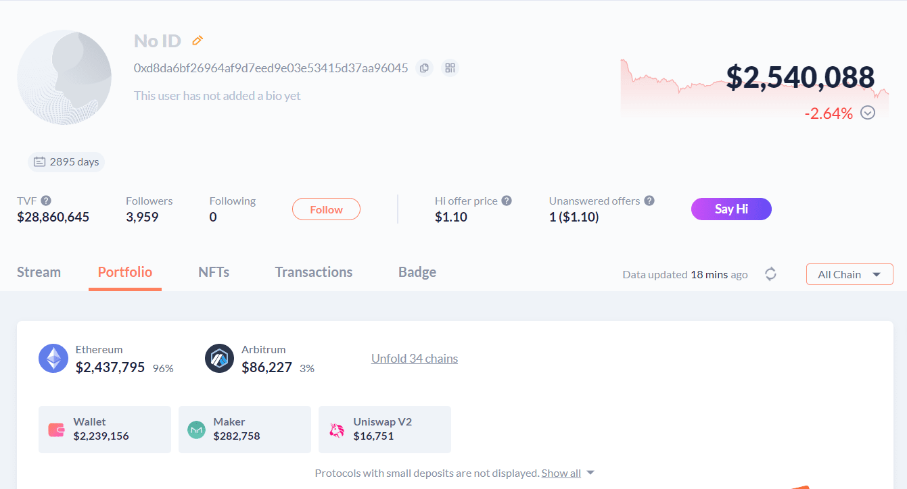The width and height of the screenshot is (907, 489).
Task: Click the TVF help question mark
Action: coord(46,201)
